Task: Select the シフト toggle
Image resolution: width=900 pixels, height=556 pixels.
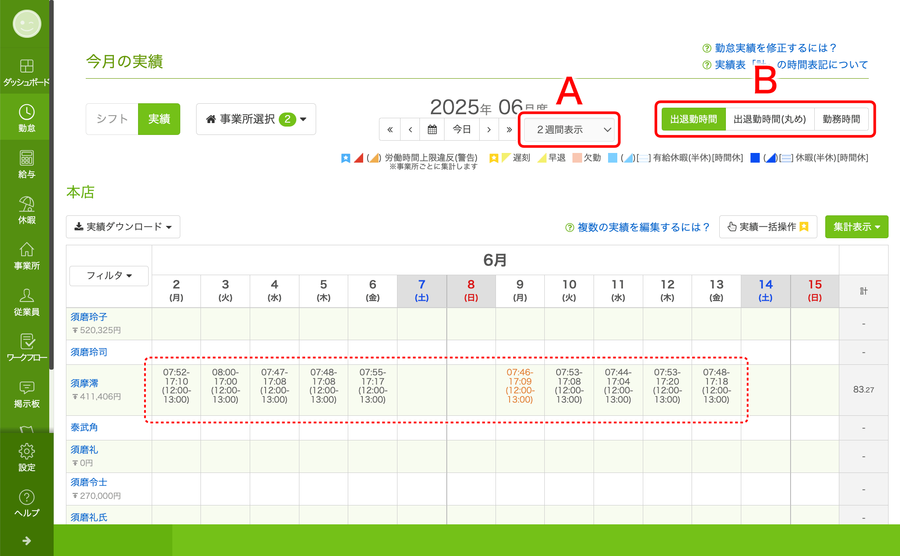Action: click(112, 119)
